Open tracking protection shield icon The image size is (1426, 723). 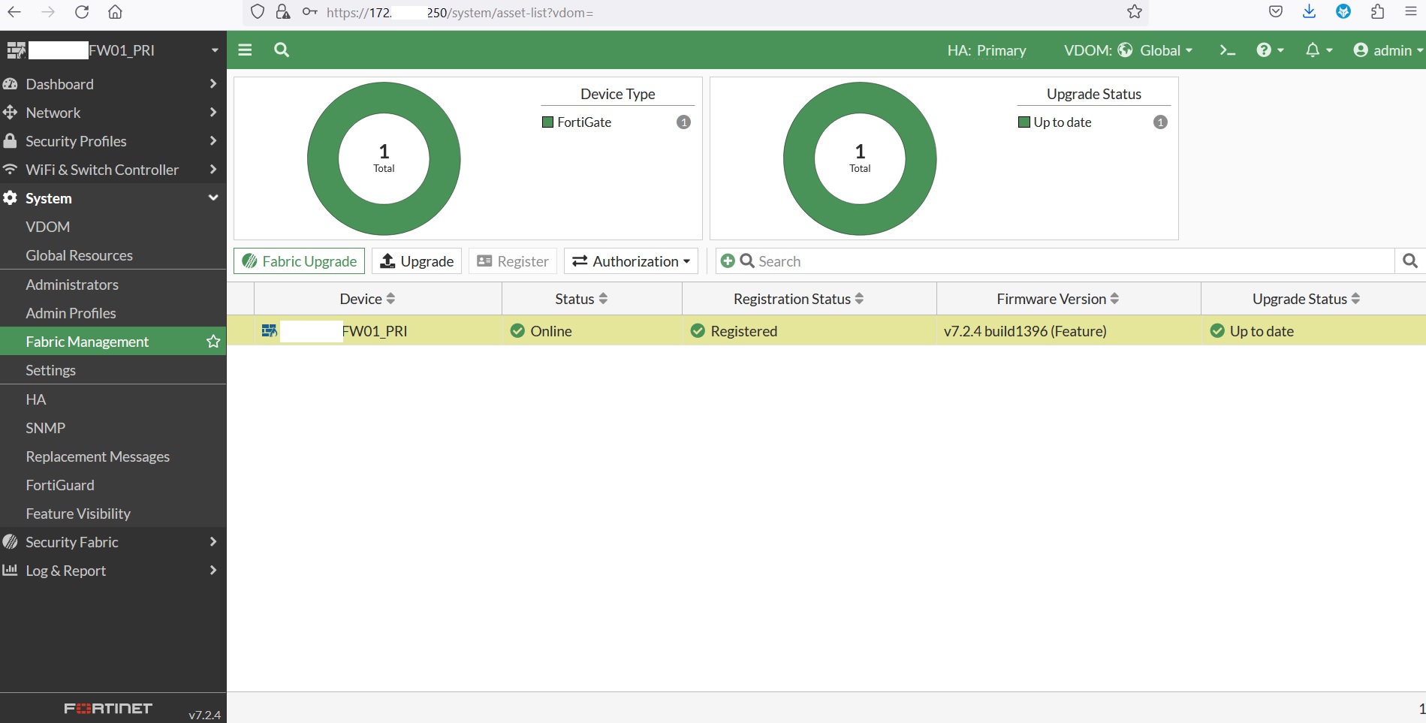[x=258, y=12]
